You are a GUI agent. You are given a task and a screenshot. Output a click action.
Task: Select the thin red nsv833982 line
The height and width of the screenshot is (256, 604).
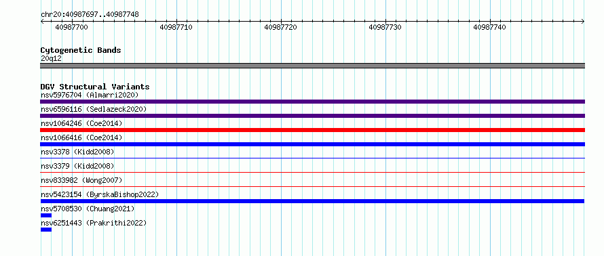(312, 186)
